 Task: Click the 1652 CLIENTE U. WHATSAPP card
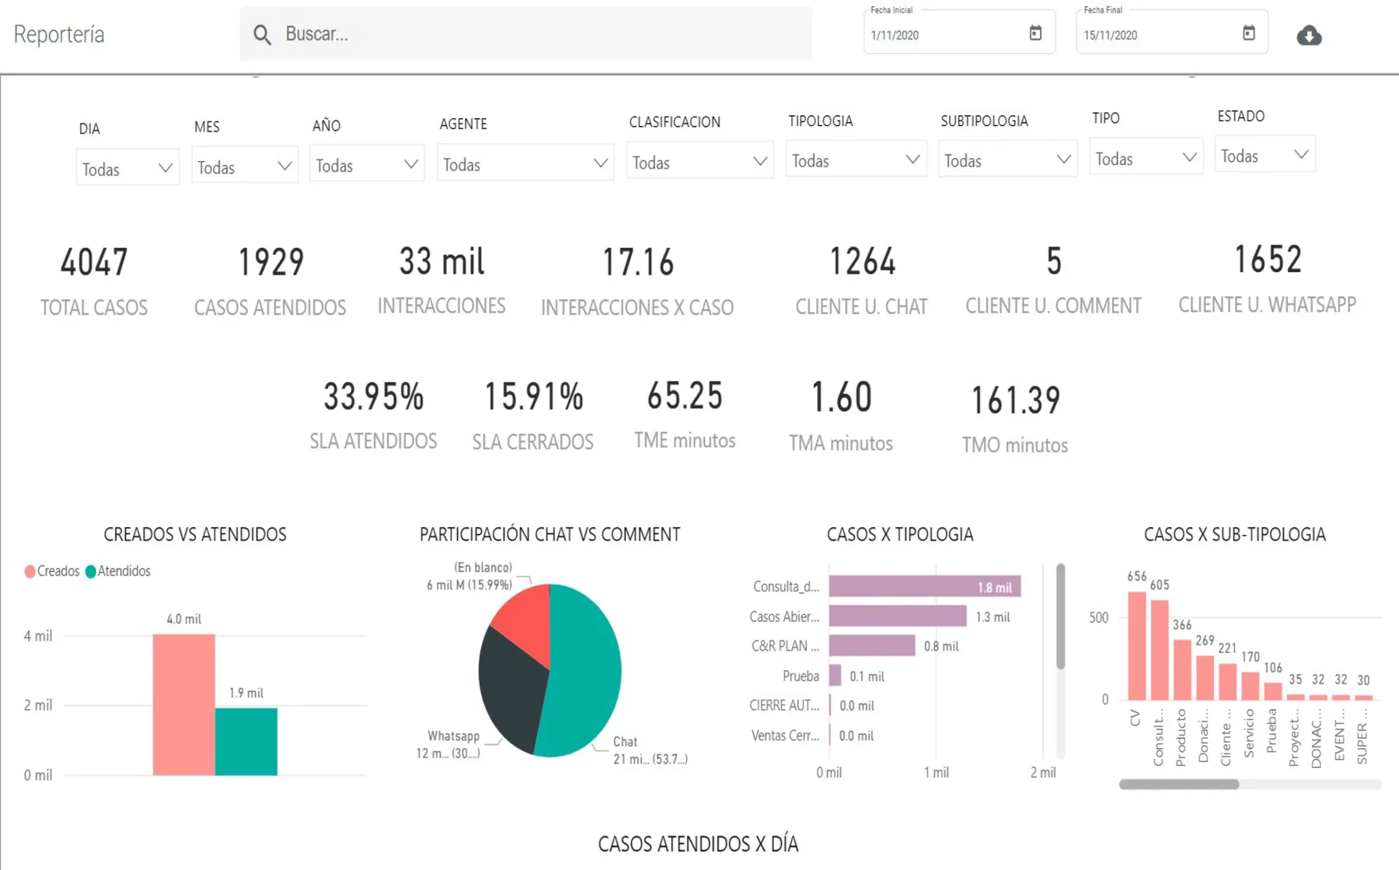1268,278
